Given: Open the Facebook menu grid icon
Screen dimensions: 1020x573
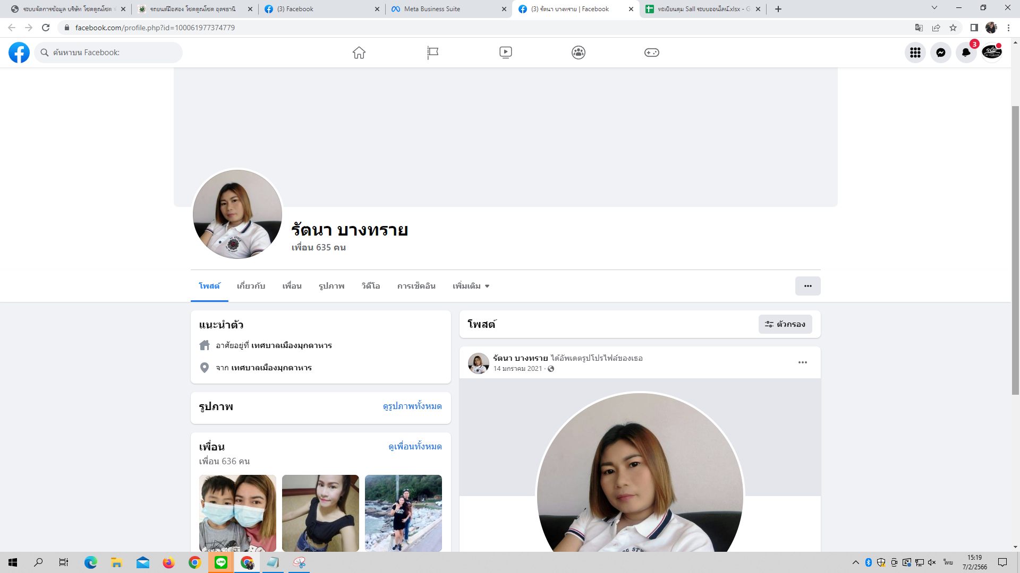Looking at the screenshot, I should pyautogui.click(x=915, y=53).
